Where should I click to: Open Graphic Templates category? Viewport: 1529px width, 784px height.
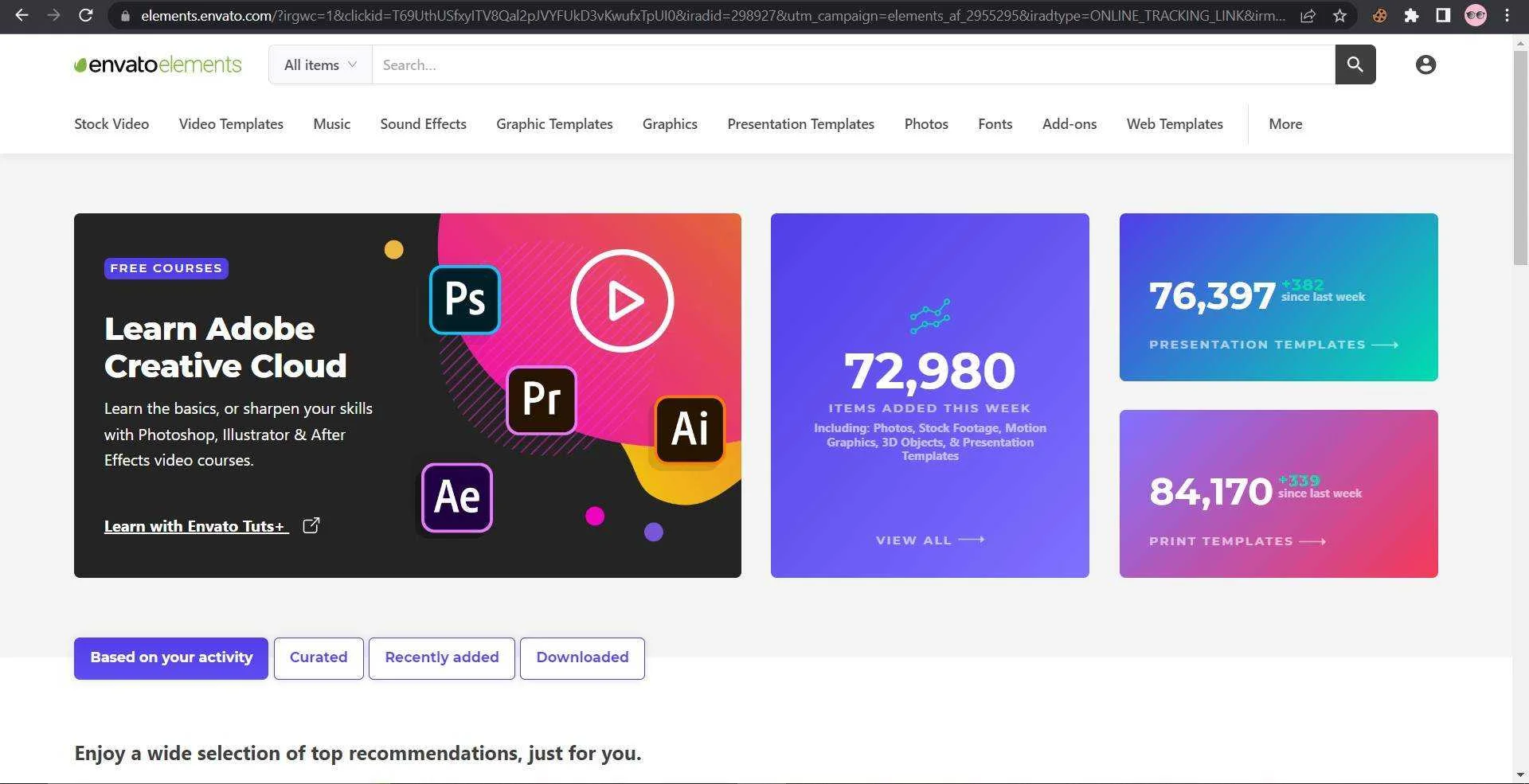pos(554,124)
